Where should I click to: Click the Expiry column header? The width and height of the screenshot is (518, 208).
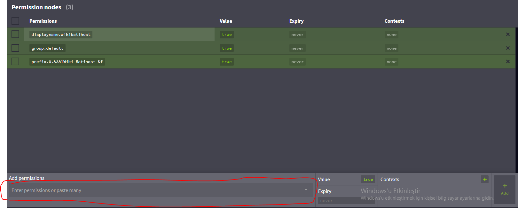tap(296, 21)
